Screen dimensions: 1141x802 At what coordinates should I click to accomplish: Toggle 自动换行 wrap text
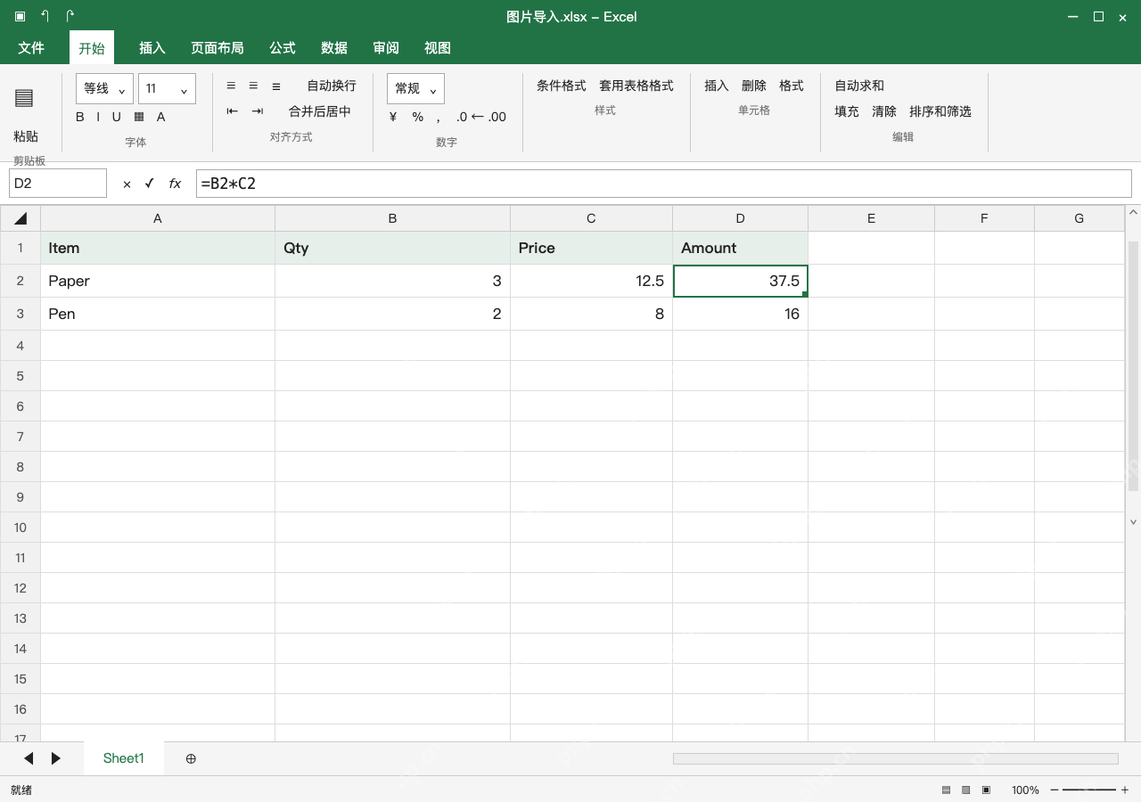click(x=332, y=86)
